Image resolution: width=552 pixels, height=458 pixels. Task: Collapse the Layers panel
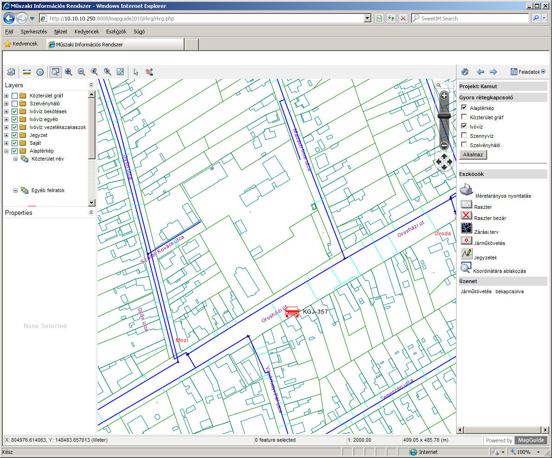(91, 85)
